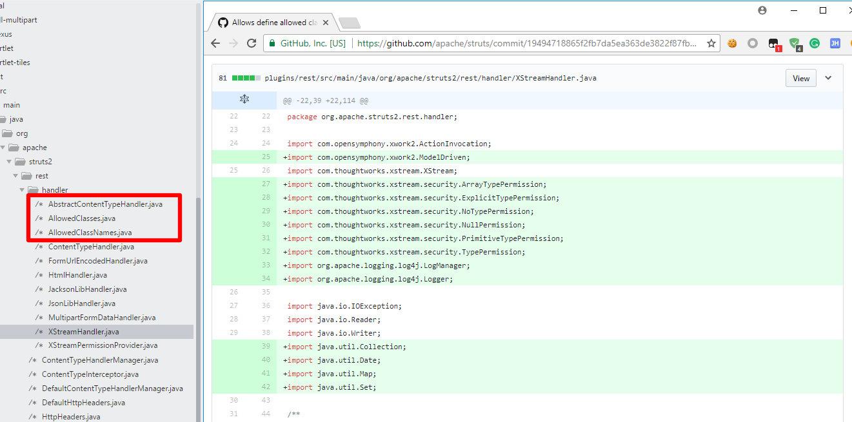Click the sidebar vertical scrollbar
The width and height of the screenshot is (852, 422).
[198, 309]
